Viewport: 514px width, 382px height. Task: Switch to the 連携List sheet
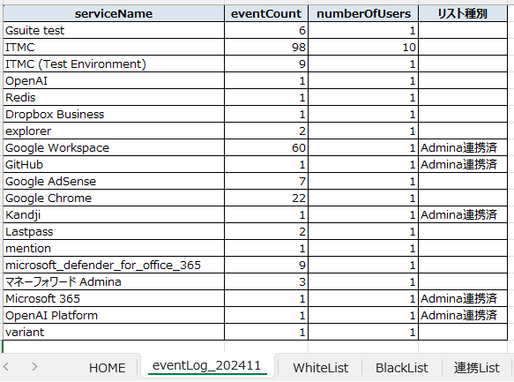[476, 368]
